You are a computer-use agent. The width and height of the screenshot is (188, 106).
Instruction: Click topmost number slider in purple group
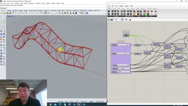point(121,45)
